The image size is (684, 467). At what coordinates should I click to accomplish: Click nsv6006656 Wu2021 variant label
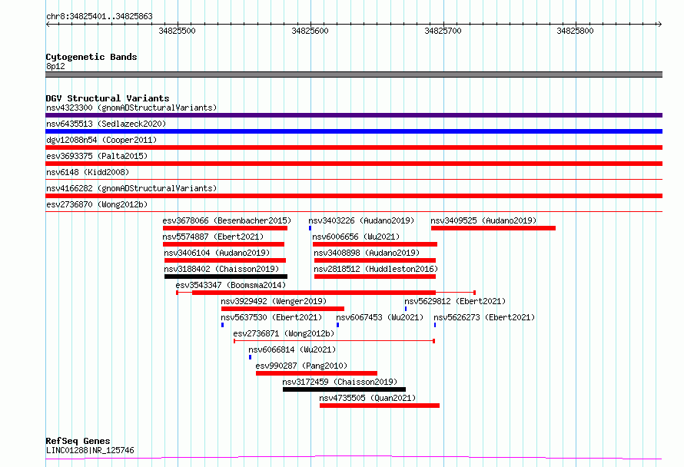356,237
